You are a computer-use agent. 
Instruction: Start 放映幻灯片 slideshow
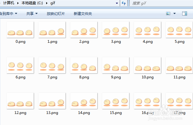(x=56, y=13)
